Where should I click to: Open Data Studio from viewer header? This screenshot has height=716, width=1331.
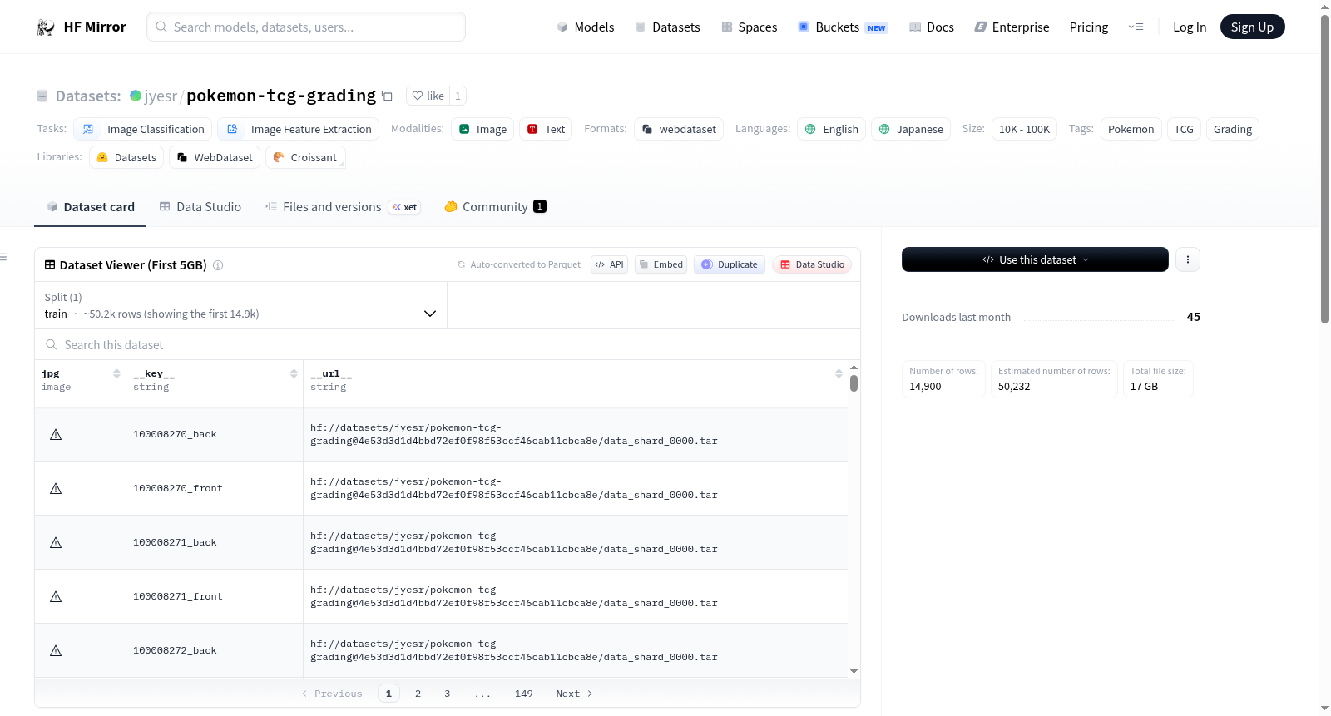812,264
